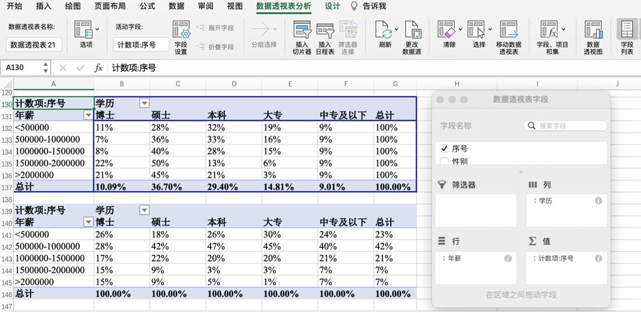Open the 公式 (Formulas) tab
The width and height of the screenshot is (641, 313).
point(147,6)
